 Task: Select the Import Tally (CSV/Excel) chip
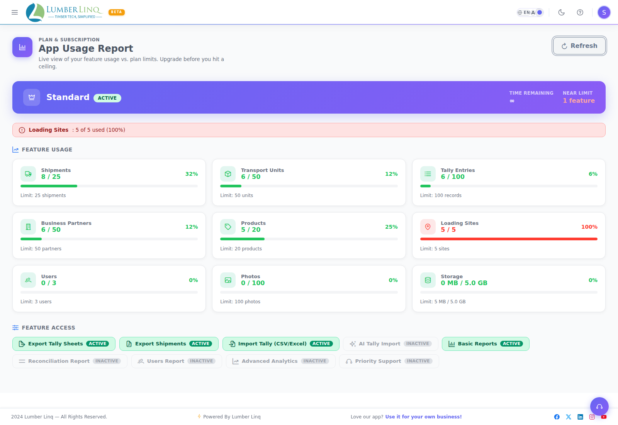pos(281,344)
